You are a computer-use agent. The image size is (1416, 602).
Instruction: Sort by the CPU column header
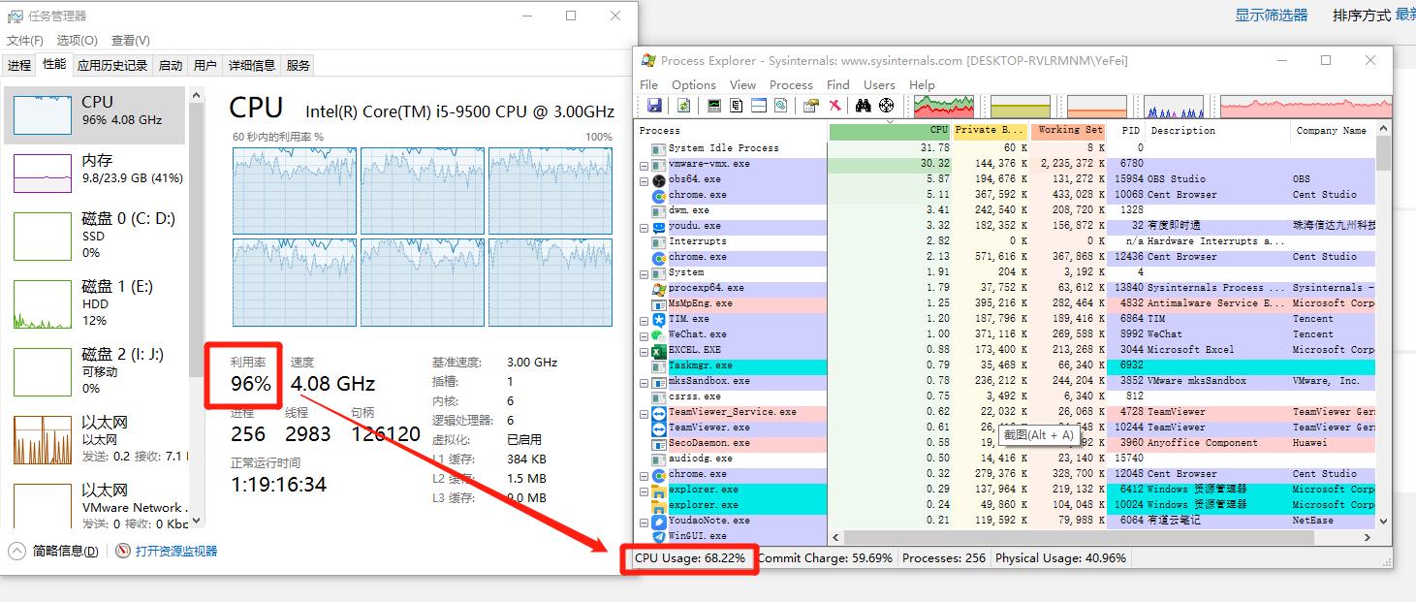[891, 130]
